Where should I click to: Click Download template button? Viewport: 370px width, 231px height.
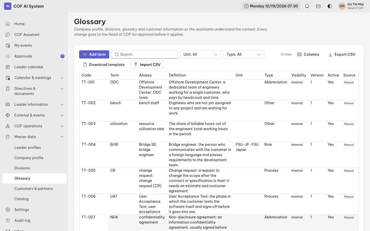pos(104,65)
